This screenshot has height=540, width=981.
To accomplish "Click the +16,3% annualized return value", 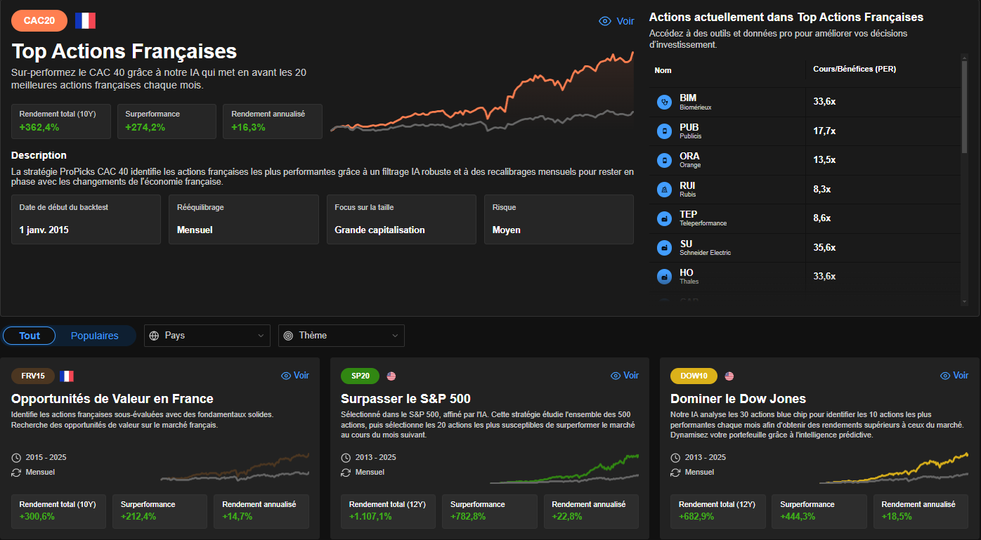I will tap(248, 128).
